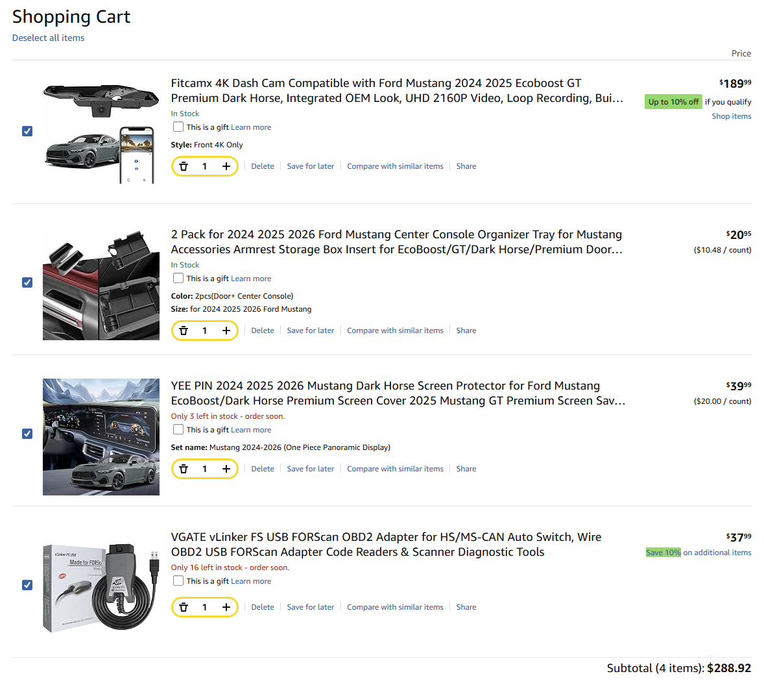
Task: Share the Fitcamx Dash Cam item
Action: point(466,166)
